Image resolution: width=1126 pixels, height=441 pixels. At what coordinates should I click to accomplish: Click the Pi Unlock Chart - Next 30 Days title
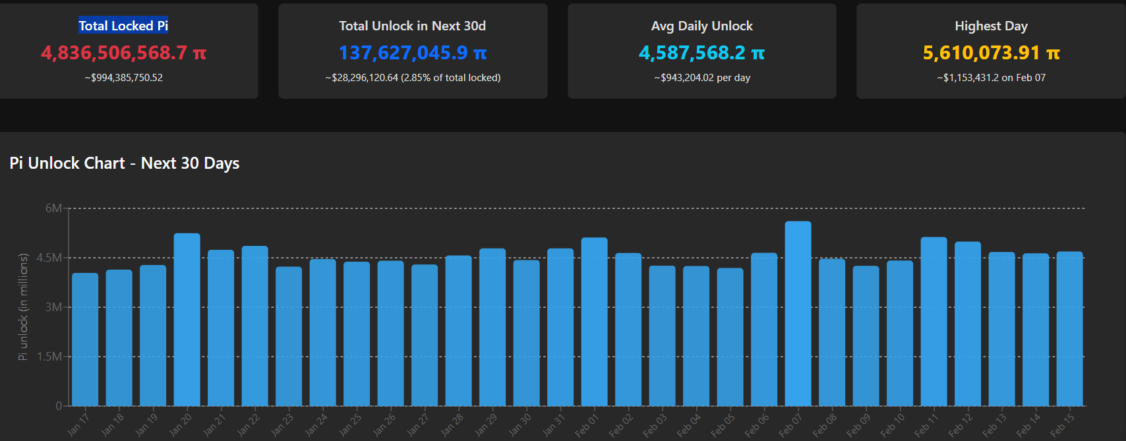125,163
